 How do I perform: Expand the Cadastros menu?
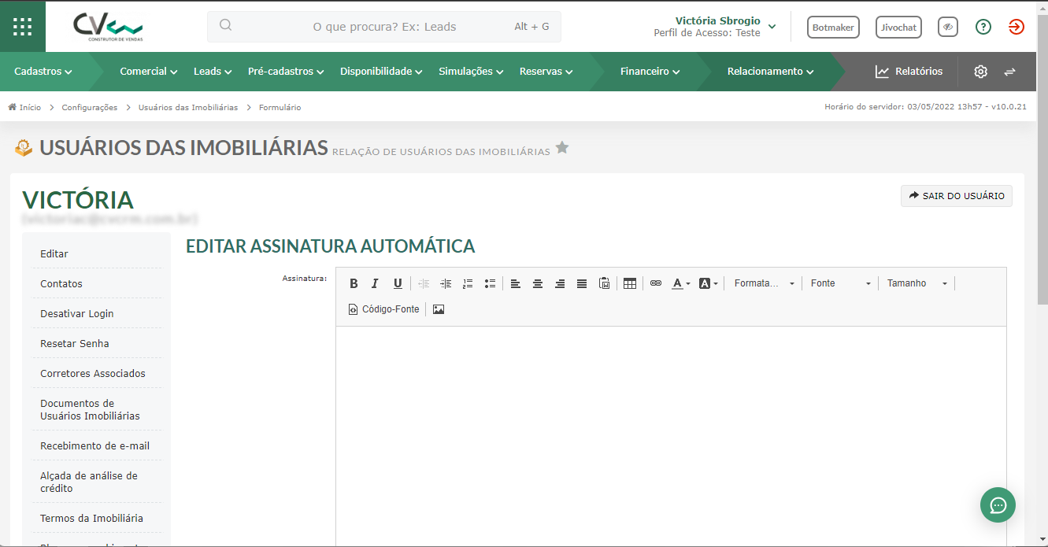coord(43,72)
